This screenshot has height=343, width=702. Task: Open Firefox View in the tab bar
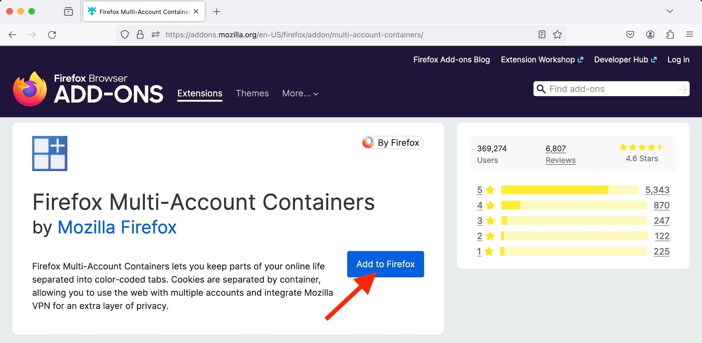pyautogui.click(x=68, y=11)
